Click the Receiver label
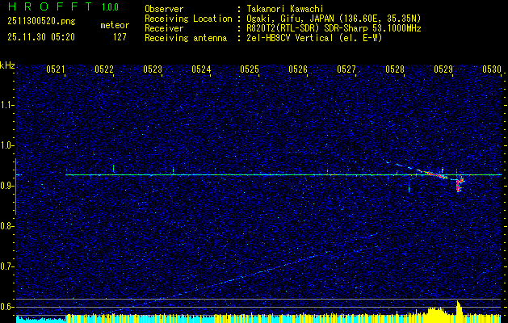 164,28
